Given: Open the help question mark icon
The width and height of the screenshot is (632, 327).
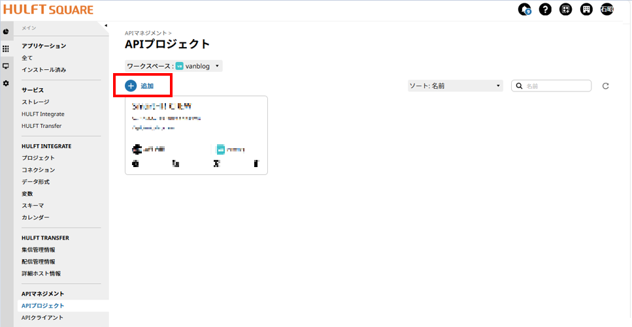Looking at the screenshot, I should tap(545, 10).
